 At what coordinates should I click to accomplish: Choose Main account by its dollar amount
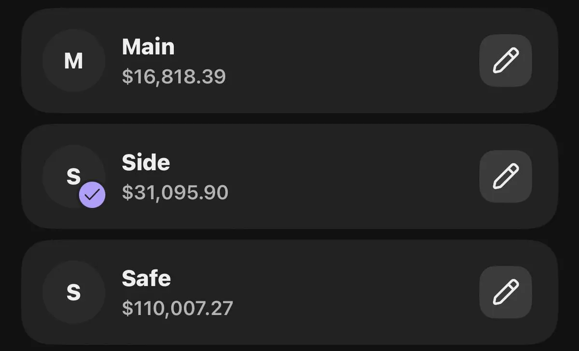174,77
